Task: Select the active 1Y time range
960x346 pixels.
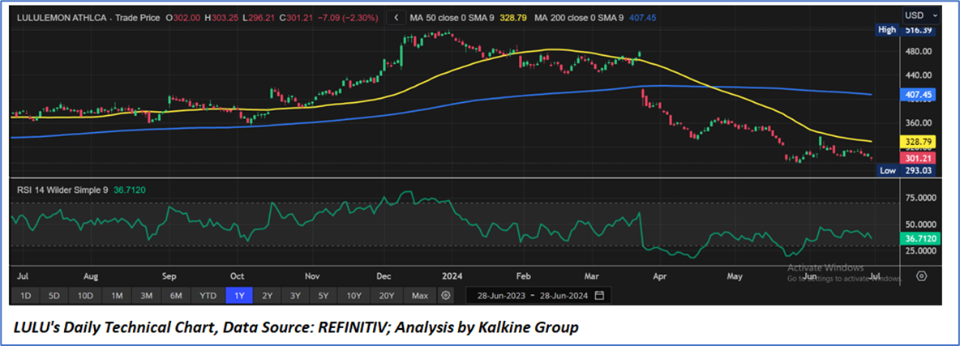Action: click(239, 296)
